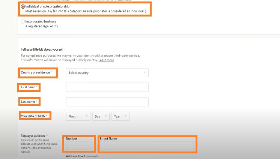
Task: Open the Year dropdown for date of birth
Action: [x=120, y=116]
